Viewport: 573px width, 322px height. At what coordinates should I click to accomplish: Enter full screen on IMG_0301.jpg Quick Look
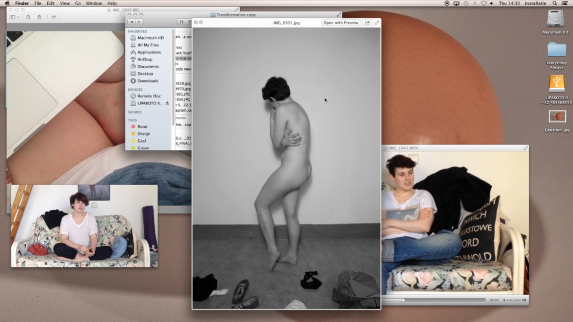point(377,23)
